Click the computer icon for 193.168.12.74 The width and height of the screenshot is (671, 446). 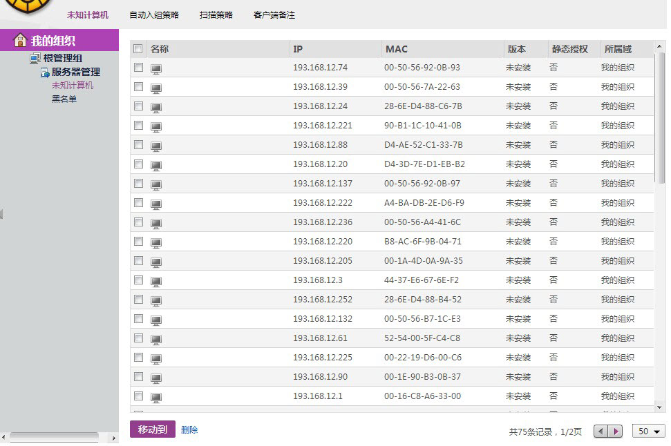point(156,68)
